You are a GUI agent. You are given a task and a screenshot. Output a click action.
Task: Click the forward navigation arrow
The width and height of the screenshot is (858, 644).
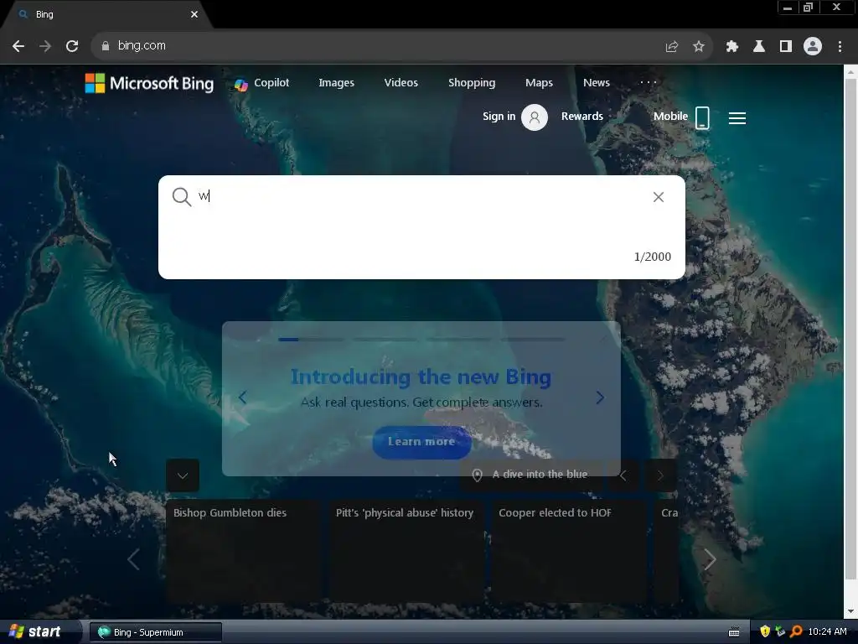point(45,46)
